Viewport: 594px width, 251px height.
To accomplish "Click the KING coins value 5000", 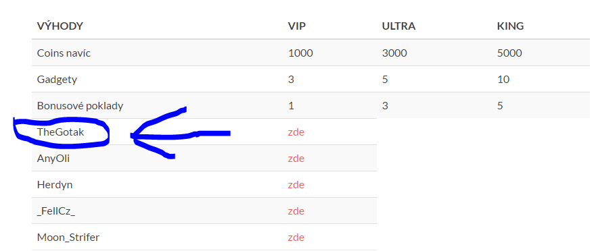I will click(509, 53).
